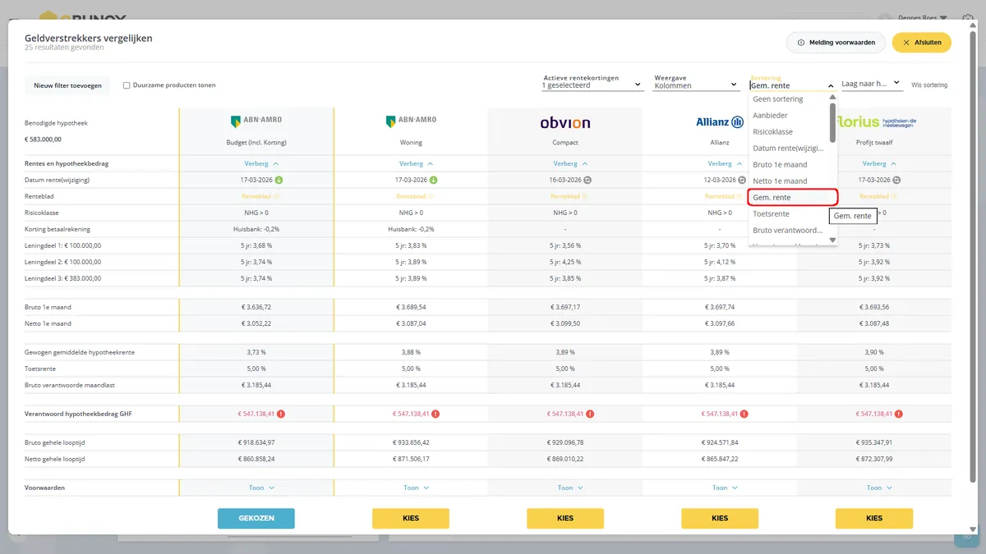Open Renteblad info for Budget column

coord(276,196)
